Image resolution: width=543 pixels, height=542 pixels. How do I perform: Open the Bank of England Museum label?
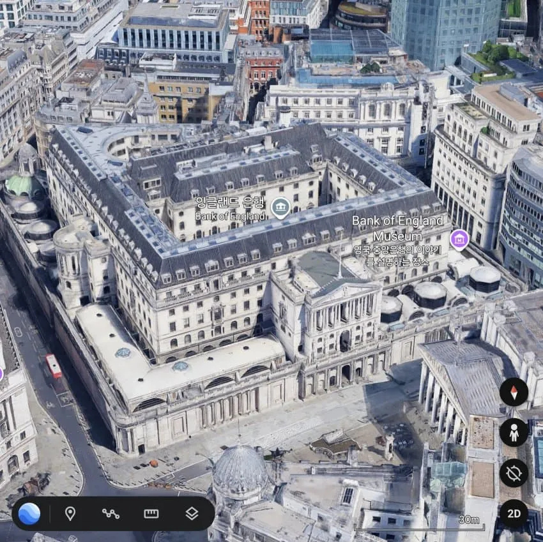click(397, 241)
